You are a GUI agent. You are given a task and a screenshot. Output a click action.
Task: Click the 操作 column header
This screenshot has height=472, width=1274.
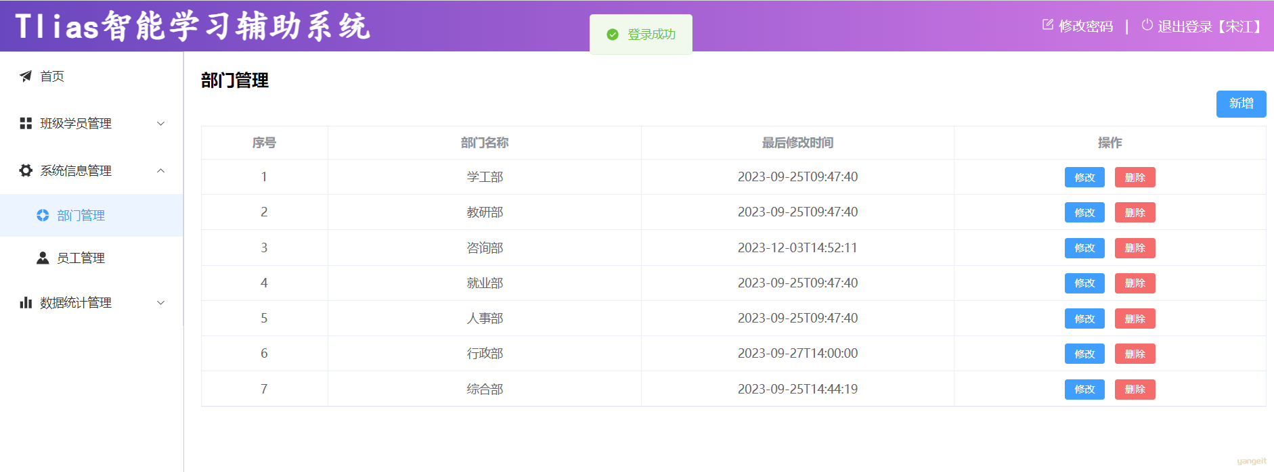click(x=1110, y=143)
